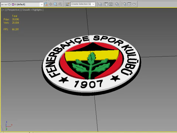Open the Material Editor toolbar icon
The image size is (177, 133).
click(117, 4)
